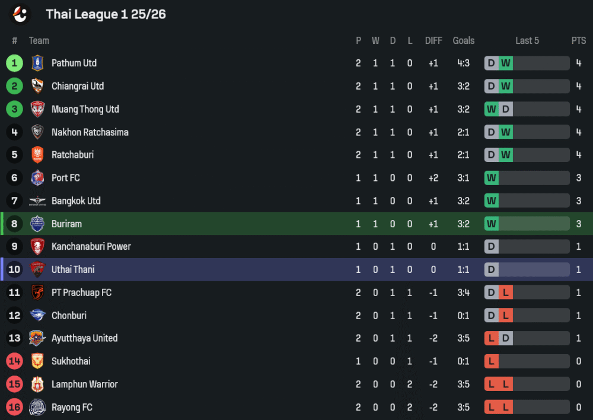Click the Chiangrai Utd club crest

[x=37, y=86]
